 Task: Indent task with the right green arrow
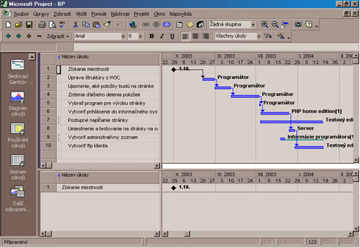pyautogui.click(x=18, y=36)
